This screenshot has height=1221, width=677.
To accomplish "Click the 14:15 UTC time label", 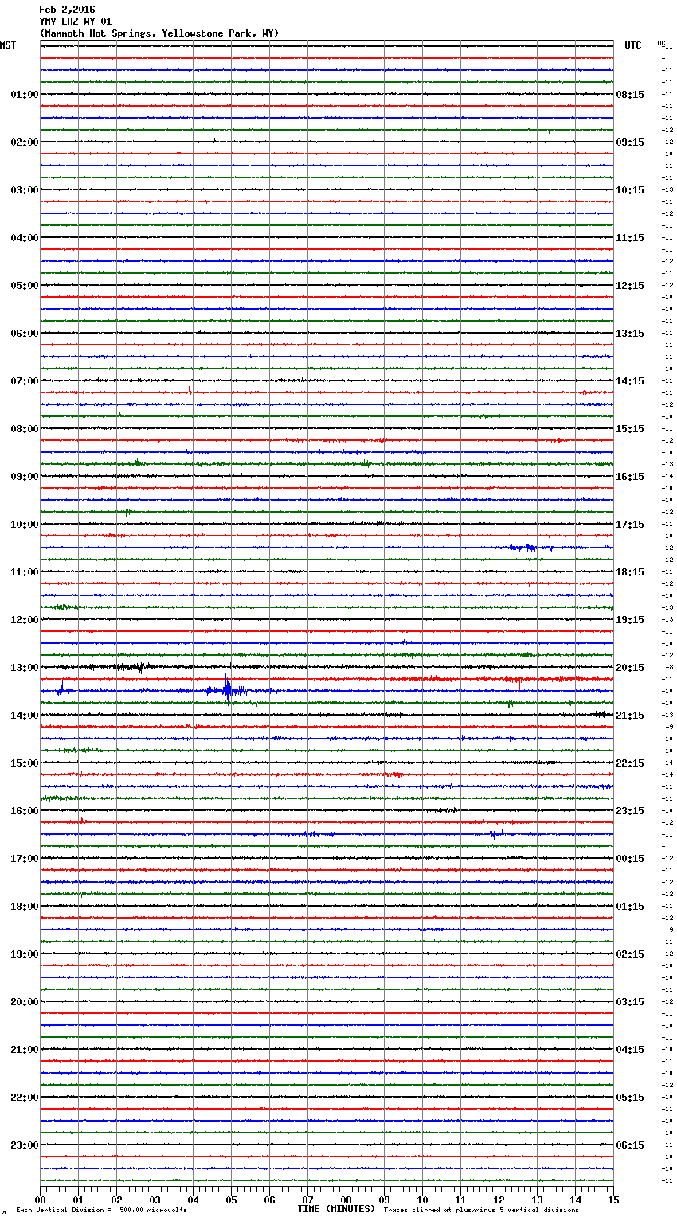I will 630,381.
